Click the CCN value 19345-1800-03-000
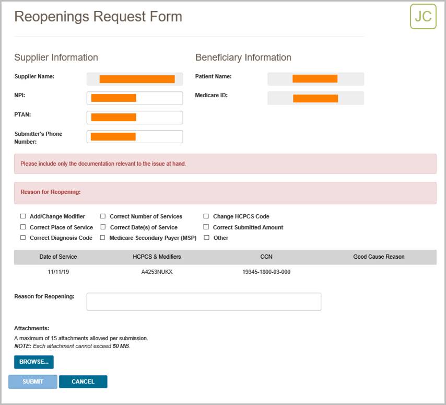Viewport: 446px width, 405px height. (x=267, y=272)
